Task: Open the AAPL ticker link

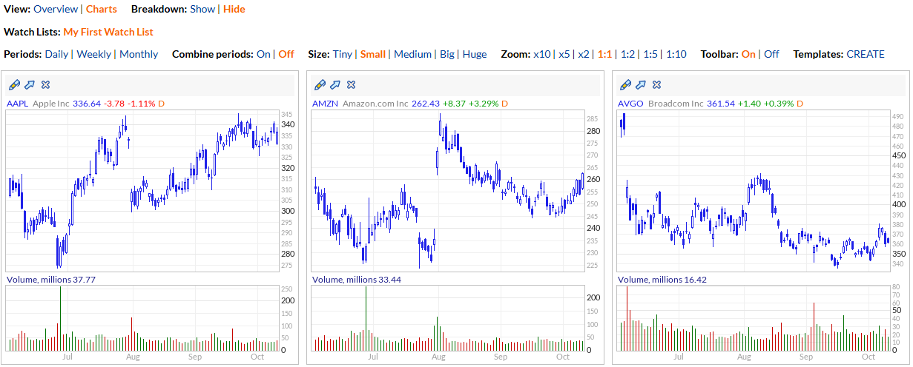Action: [x=17, y=104]
